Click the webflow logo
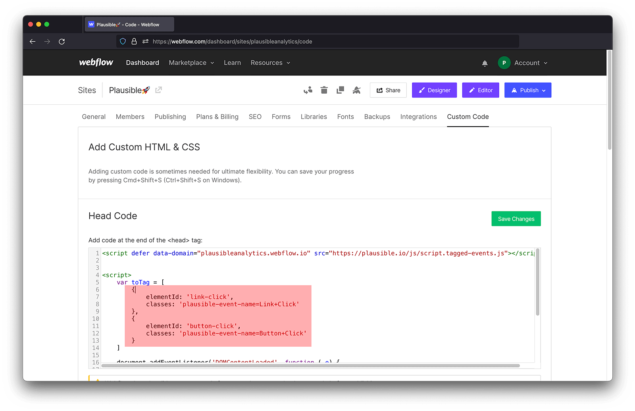This screenshot has height=411, width=635. click(96, 62)
